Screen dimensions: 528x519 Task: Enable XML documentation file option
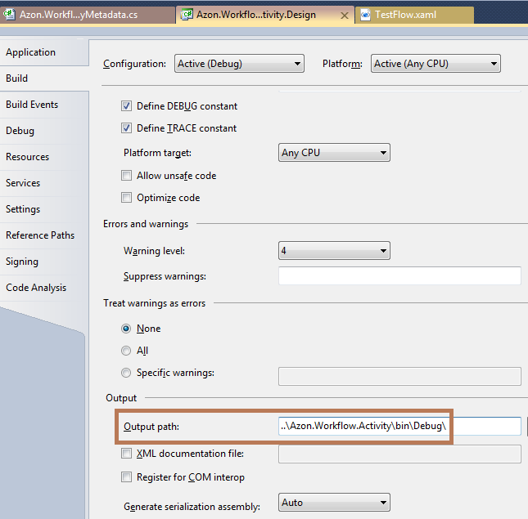point(127,454)
